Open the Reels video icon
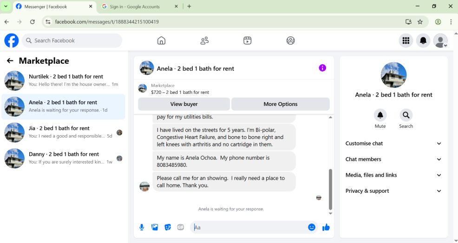This screenshot has width=458, height=243. pos(248,40)
